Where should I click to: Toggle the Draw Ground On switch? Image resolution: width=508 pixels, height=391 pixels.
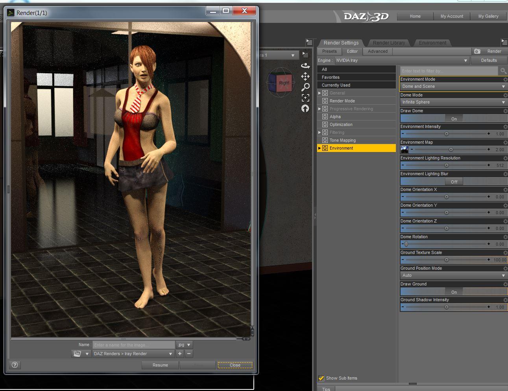(454, 292)
